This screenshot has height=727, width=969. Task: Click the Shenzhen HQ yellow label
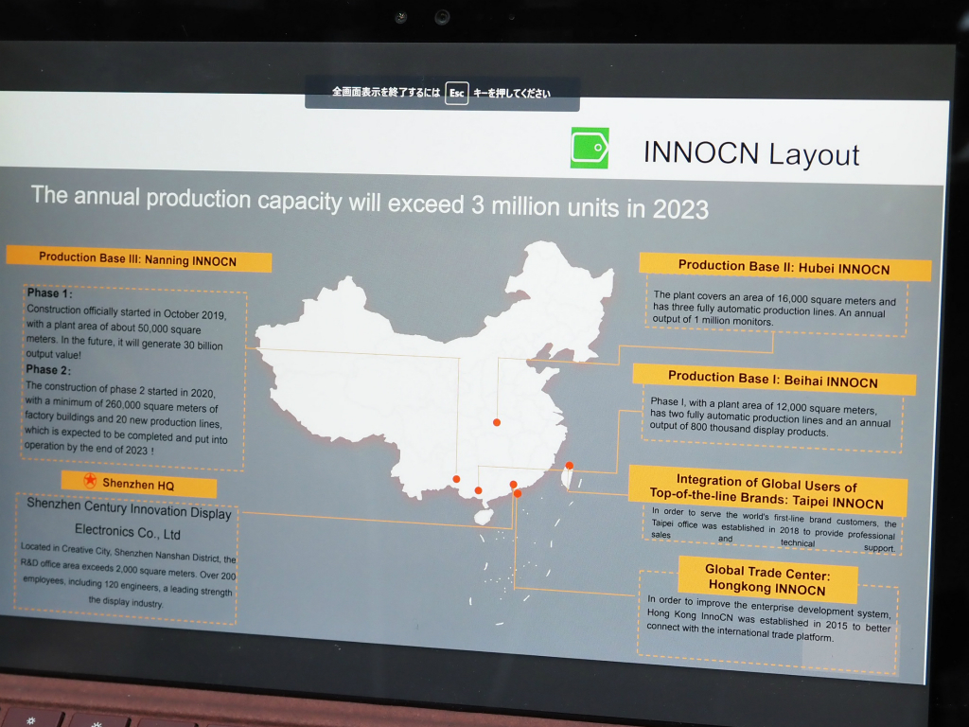click(x=139, y=484)
